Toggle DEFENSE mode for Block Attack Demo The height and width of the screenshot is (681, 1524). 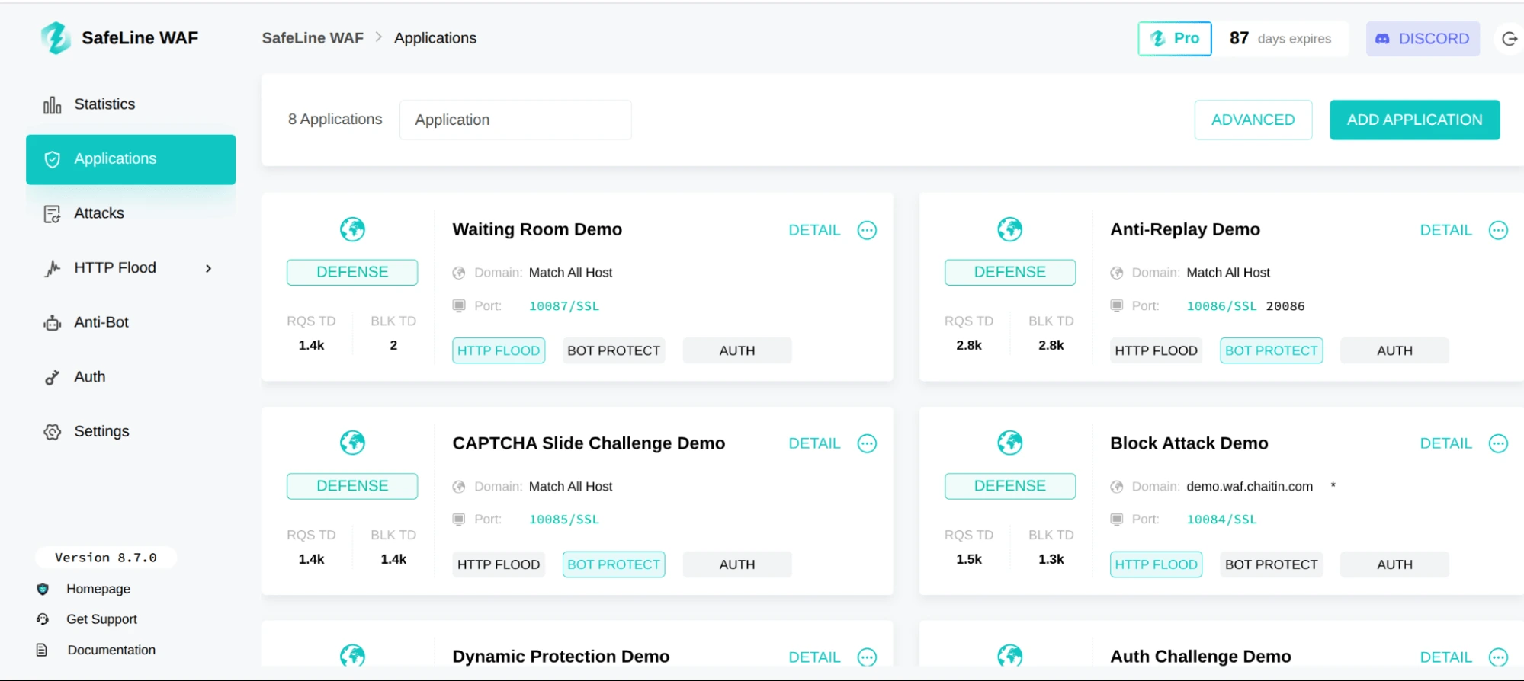[1010, 486]
